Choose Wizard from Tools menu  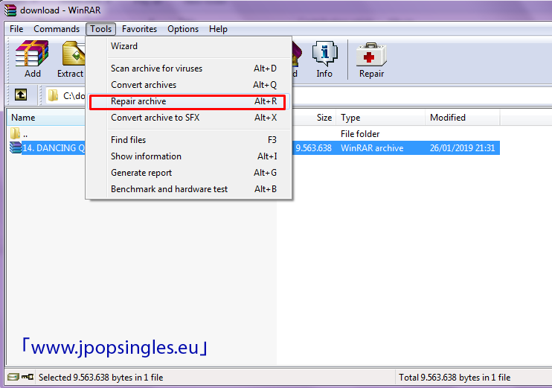coord(189,46)
